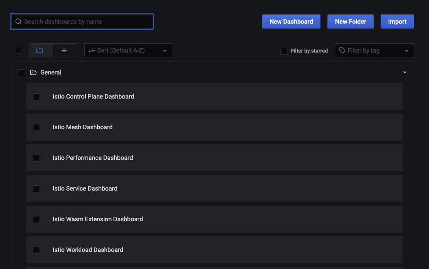Check the General folder checkbox
The height and width of the screenshot is (269, 429).
(x=21, y=73)
